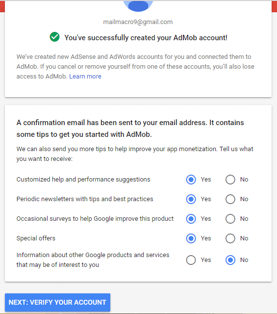Image resolution: width=277 pixels, height=314 pixels.
Task: Select Yes for customized help and performance suggestions
Action: (191, 180)
